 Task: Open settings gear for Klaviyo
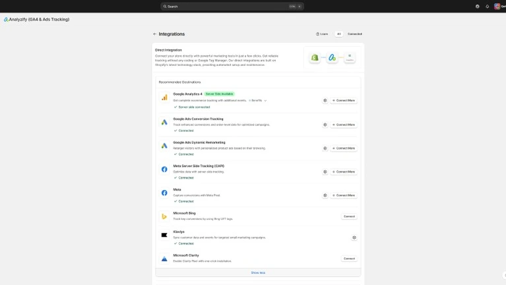click(x=354, y=237)
